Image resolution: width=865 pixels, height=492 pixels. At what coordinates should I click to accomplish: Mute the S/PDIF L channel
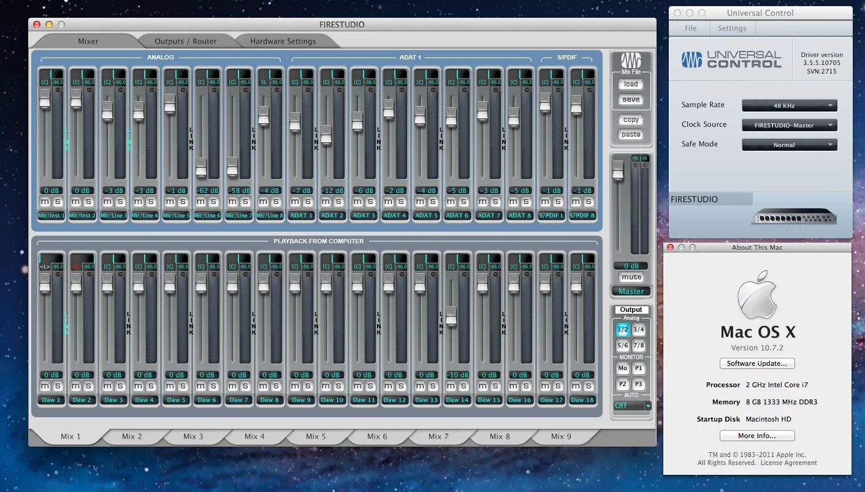point(545,202)
